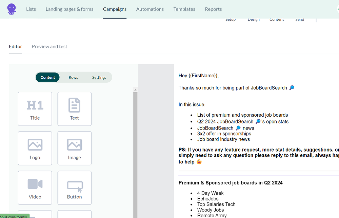This screenshot has width=339, height=218.
Task: Open the Reports section
Action: pos(213,9)
